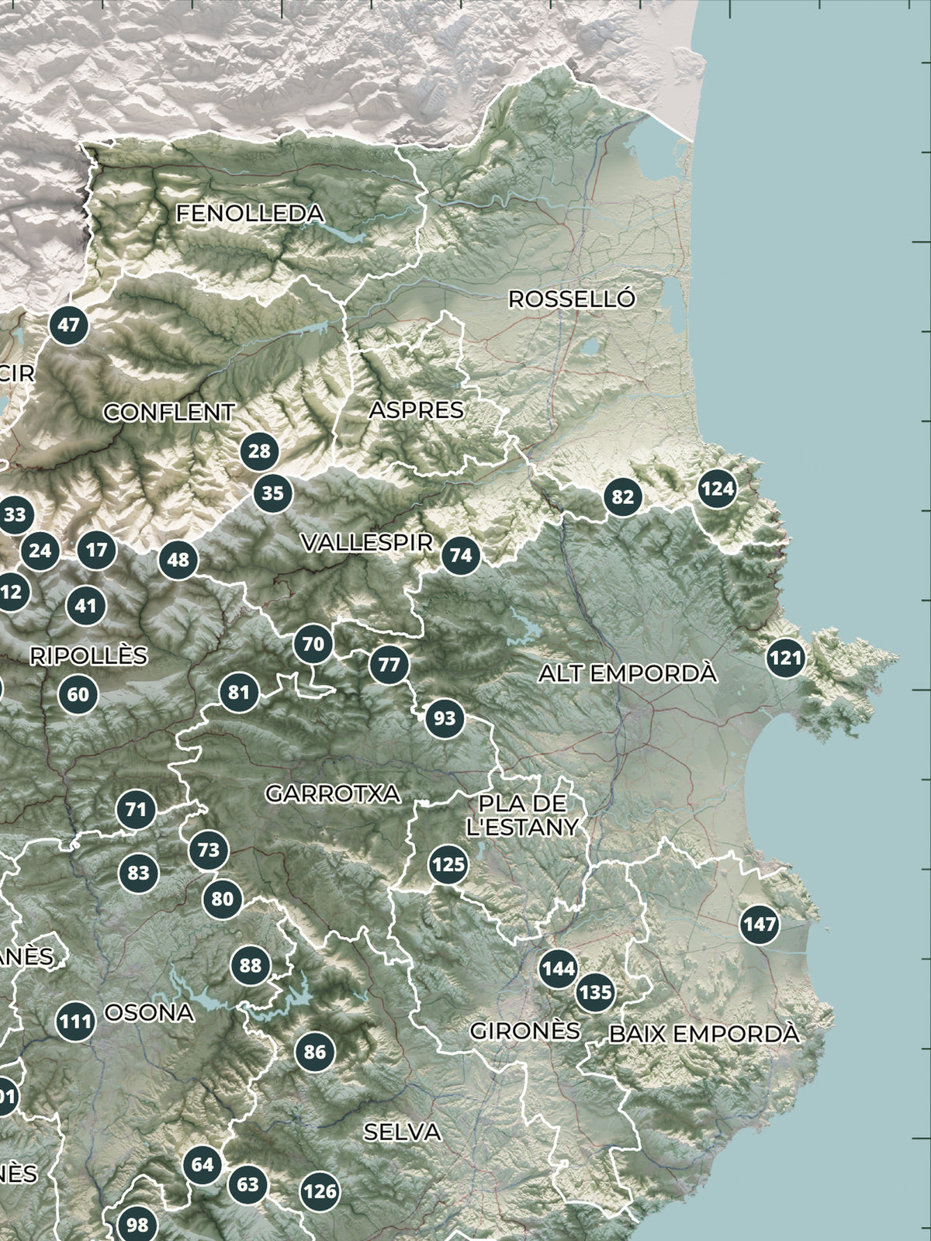Open marker 124 near the coast

(x=717, y=489)
